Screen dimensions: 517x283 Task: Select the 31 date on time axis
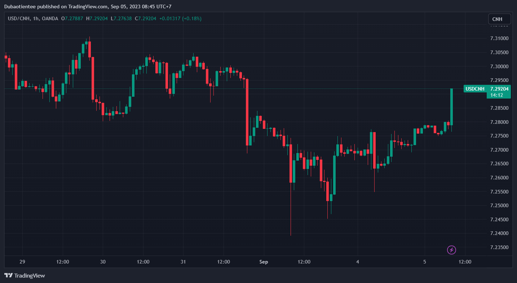click(183, 261)
